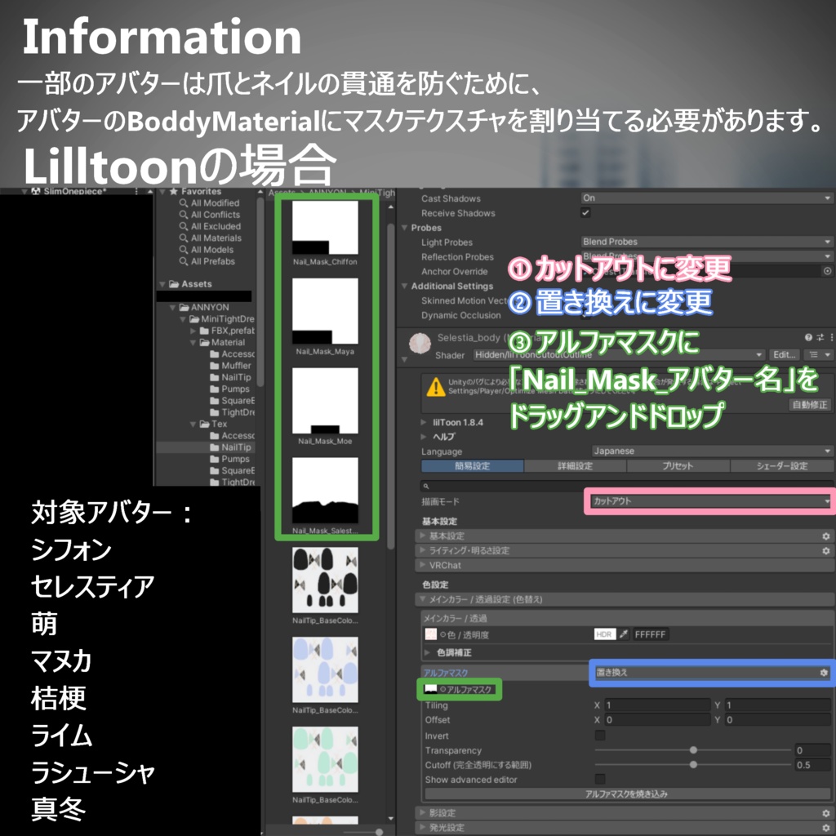Click the Offset Y input field
Viewport: 836px width, 836px height.
778,720
